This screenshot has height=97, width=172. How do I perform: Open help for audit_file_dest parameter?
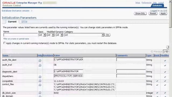click(40, 60)
